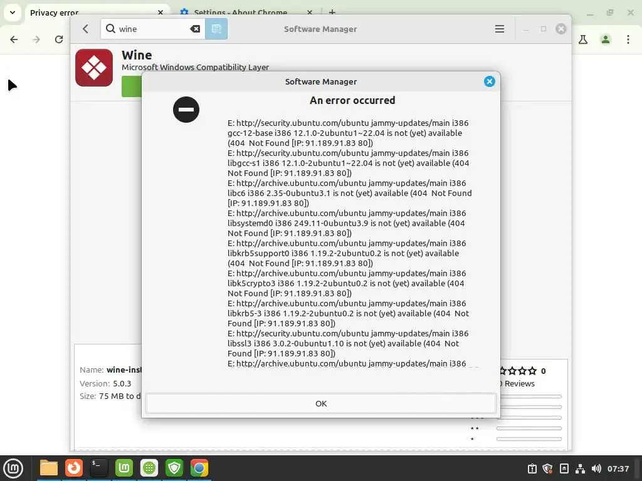Image resolution: width=642 pixels, height=481 pixels.
Task: Click the green Install button
Action: pyautogui.click(x=131, y=86)
